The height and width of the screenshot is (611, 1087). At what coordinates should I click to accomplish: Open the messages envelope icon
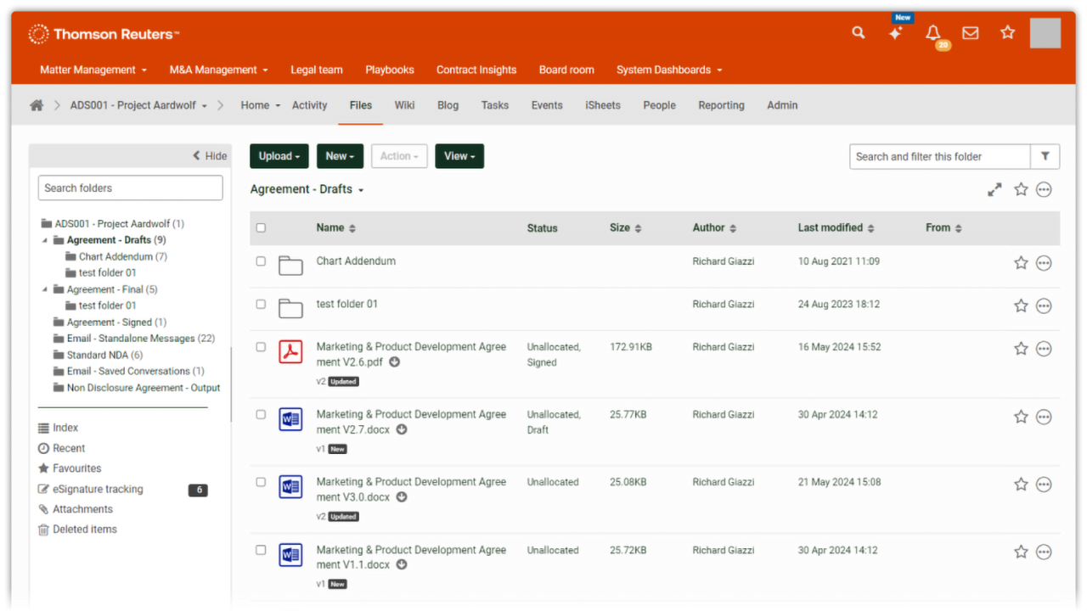(x=970, y=32)
